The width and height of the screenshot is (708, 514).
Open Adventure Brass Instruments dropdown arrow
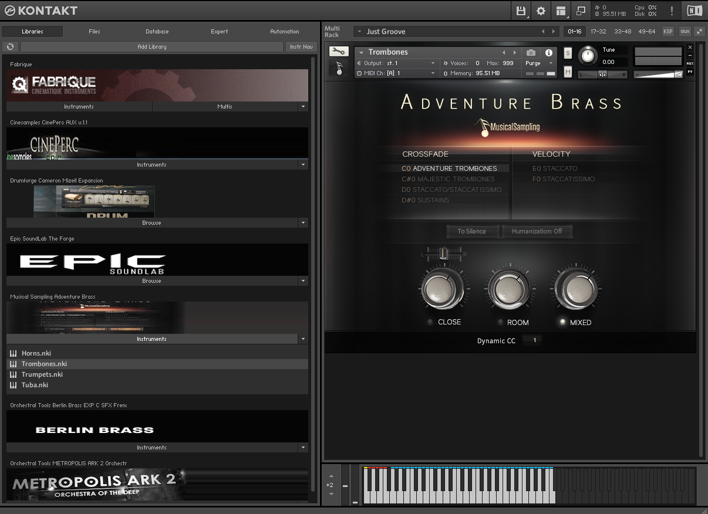click(x=303, y=339)
